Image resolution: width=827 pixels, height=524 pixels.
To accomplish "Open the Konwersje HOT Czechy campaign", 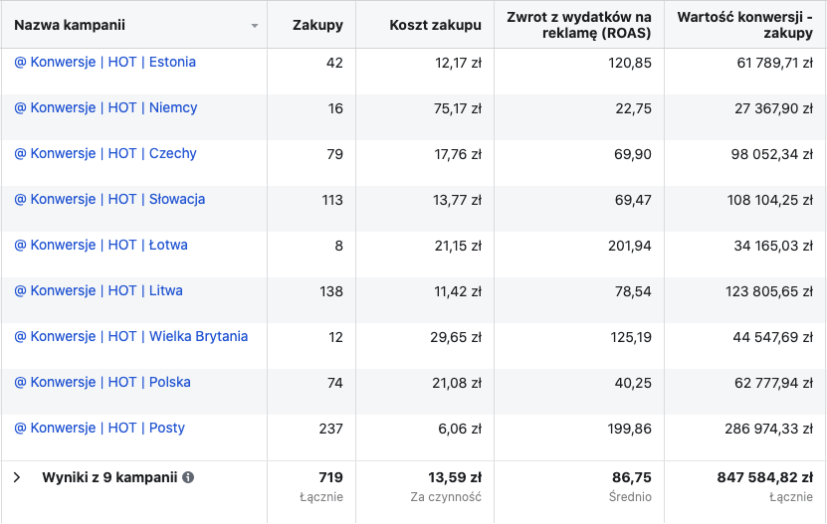I will 105,153.
